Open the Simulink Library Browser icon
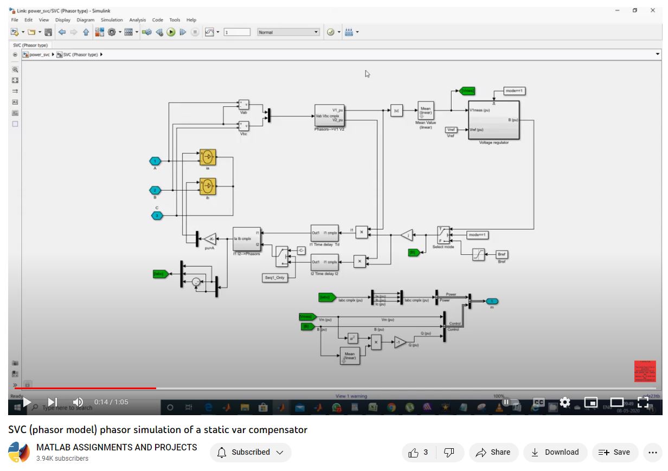The height and width of the screenshot is (471, 668). [x=100, y=33]
